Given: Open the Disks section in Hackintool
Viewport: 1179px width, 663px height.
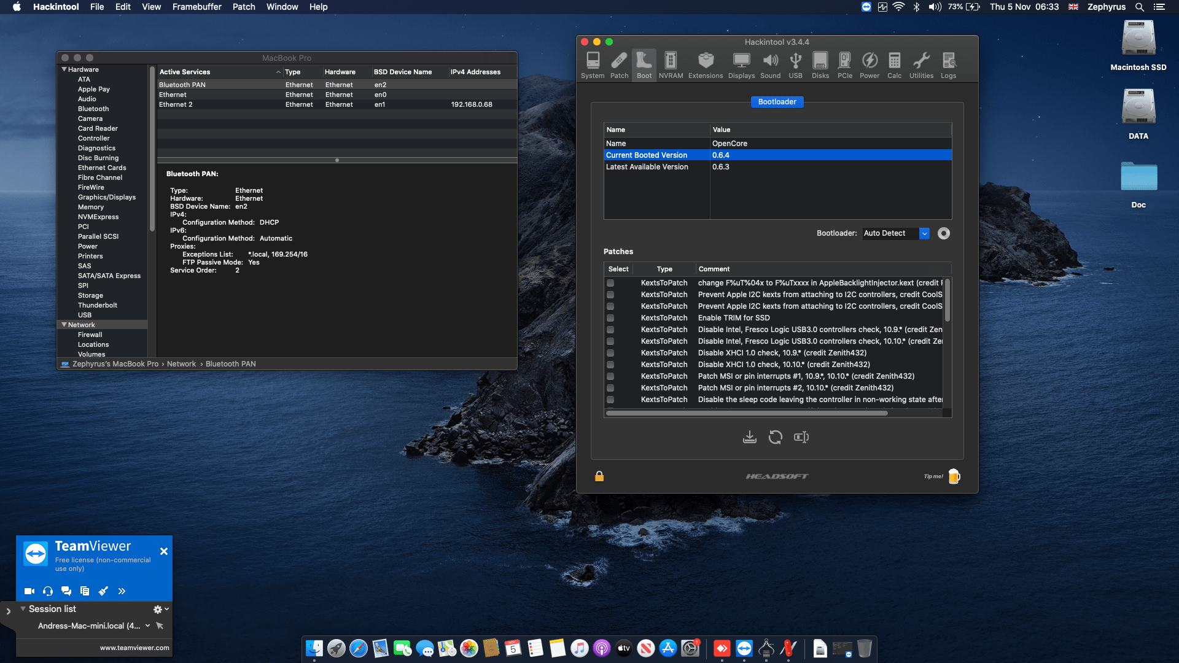Looking at the screenshot, I should pos(820,65).
